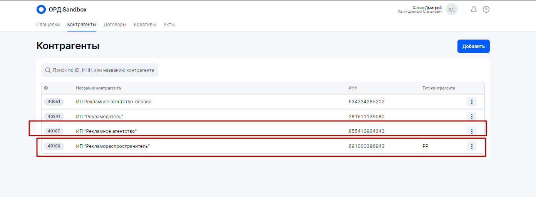Click the search by ID, ИНН field
The width and height of the screenshot is (536, 197).
point(103,70)
